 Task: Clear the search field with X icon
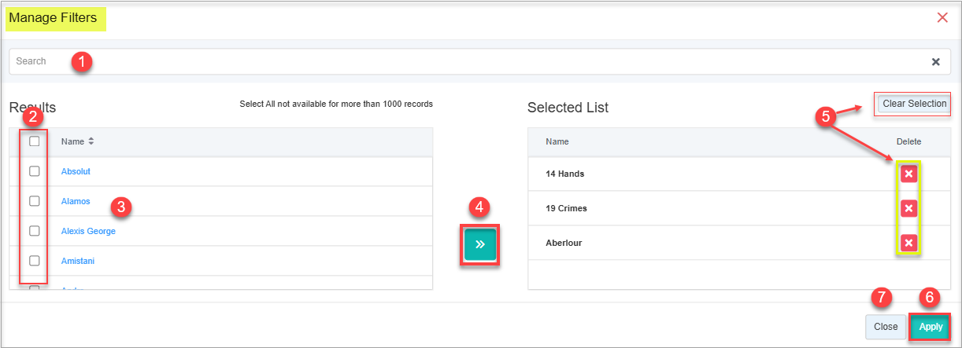[936, 62]
